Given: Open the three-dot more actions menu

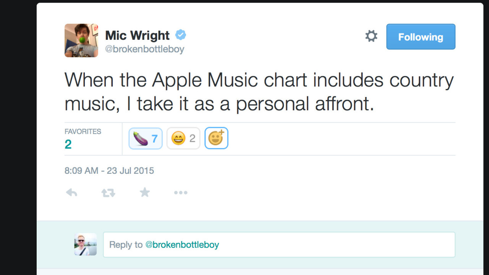Looking at the screenshot, I should [181, 192].
